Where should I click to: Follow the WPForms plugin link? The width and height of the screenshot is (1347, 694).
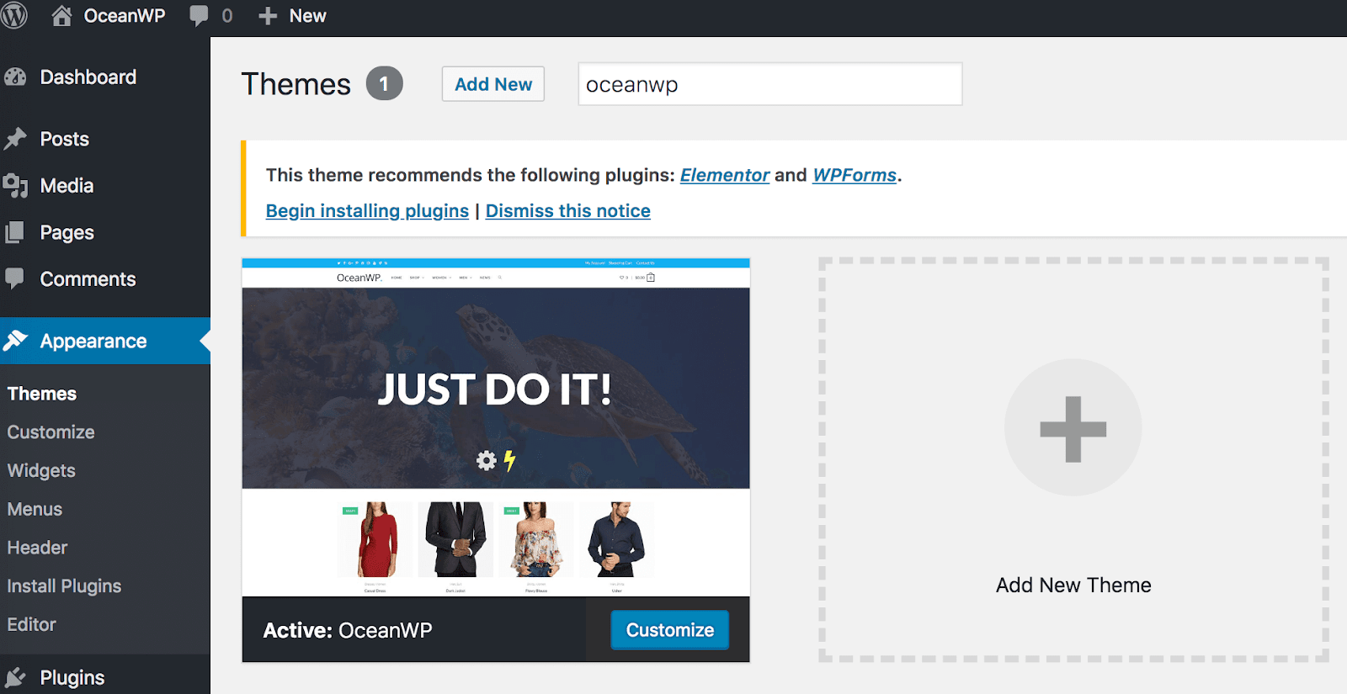[855, 175]
